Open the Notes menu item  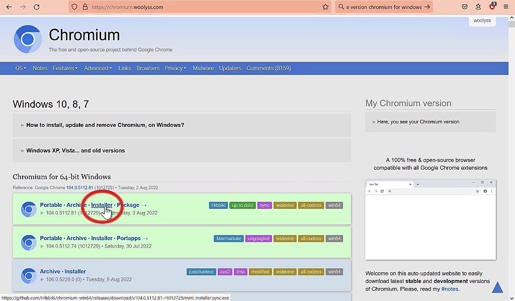click(40, 68)
